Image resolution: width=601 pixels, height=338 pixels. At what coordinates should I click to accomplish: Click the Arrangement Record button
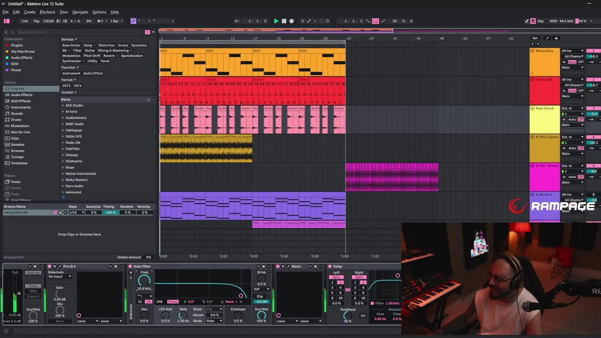click(292, 21)
